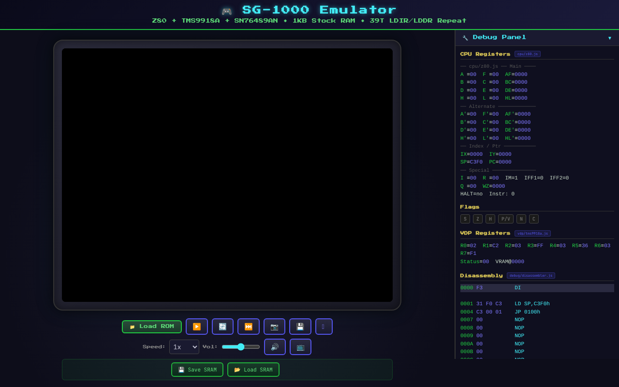Click the C flag indicator
This screenshot has width=619, height=387.
534,219
